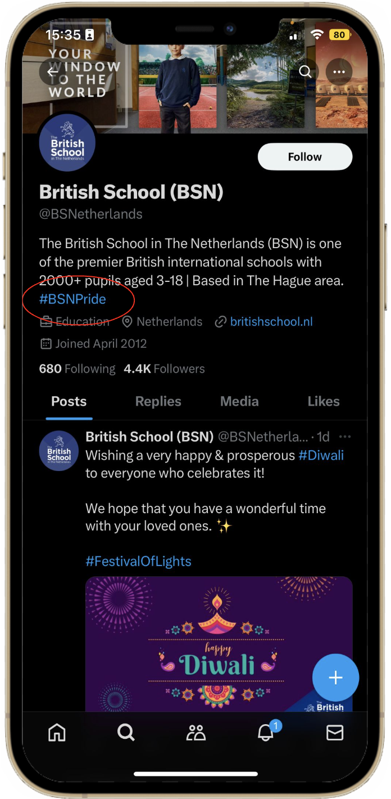391x799 pixels.
Task: Switch to the Replies tab
Action: 158,401
